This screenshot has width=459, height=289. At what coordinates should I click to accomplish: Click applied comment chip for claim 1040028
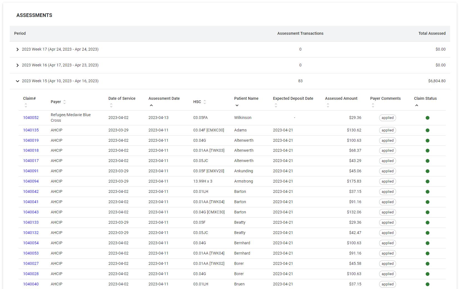coord(388,274)
